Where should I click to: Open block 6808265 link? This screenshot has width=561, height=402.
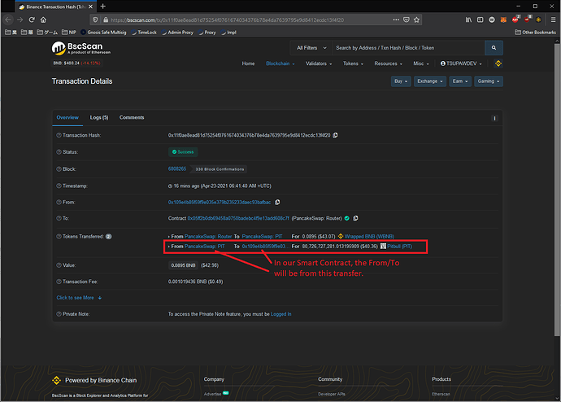point(177,168)
